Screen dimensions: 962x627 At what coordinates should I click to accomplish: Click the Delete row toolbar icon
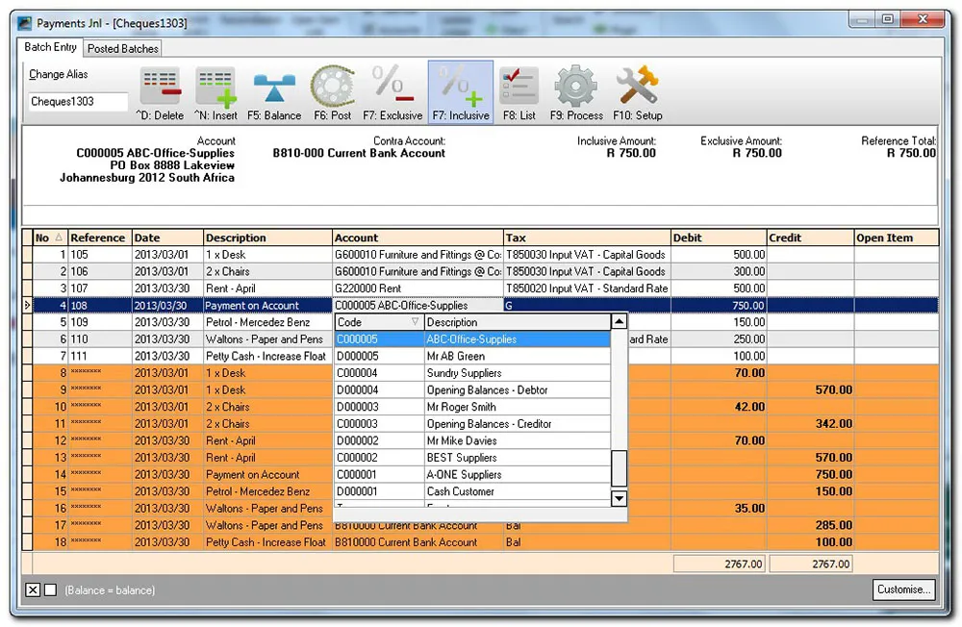[161, 88]
